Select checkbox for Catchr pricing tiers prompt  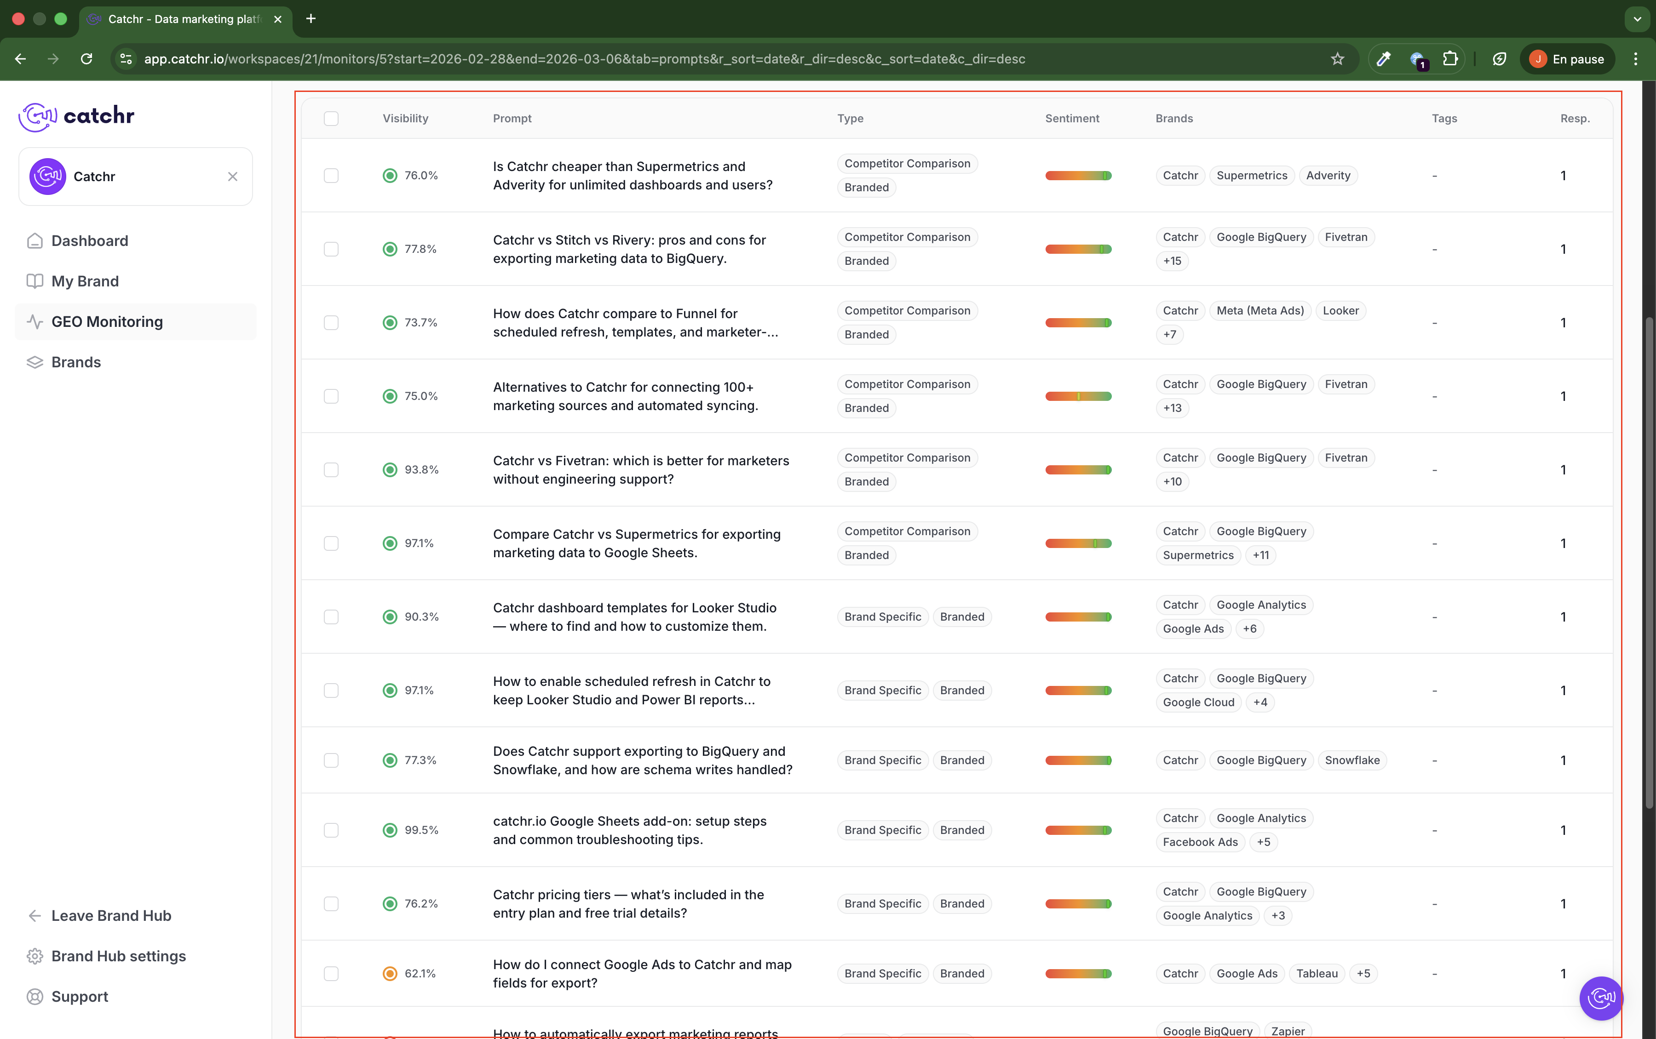pyautogui.click(x=331, y=904)
